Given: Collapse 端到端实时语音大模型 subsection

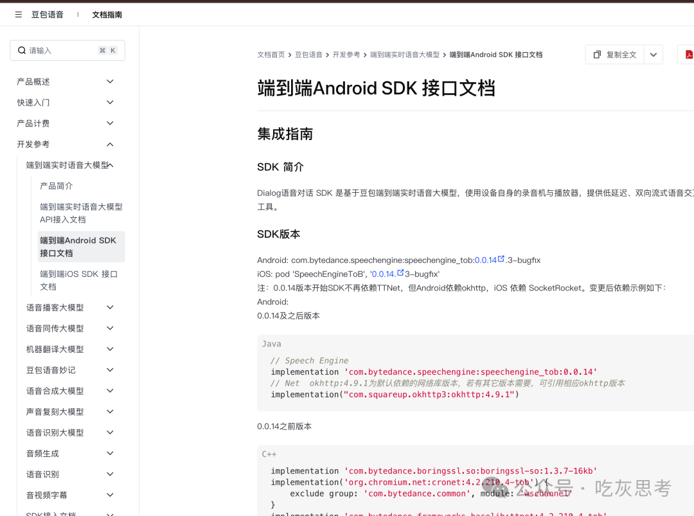Looking at the screenshot, I should point(111,165).
